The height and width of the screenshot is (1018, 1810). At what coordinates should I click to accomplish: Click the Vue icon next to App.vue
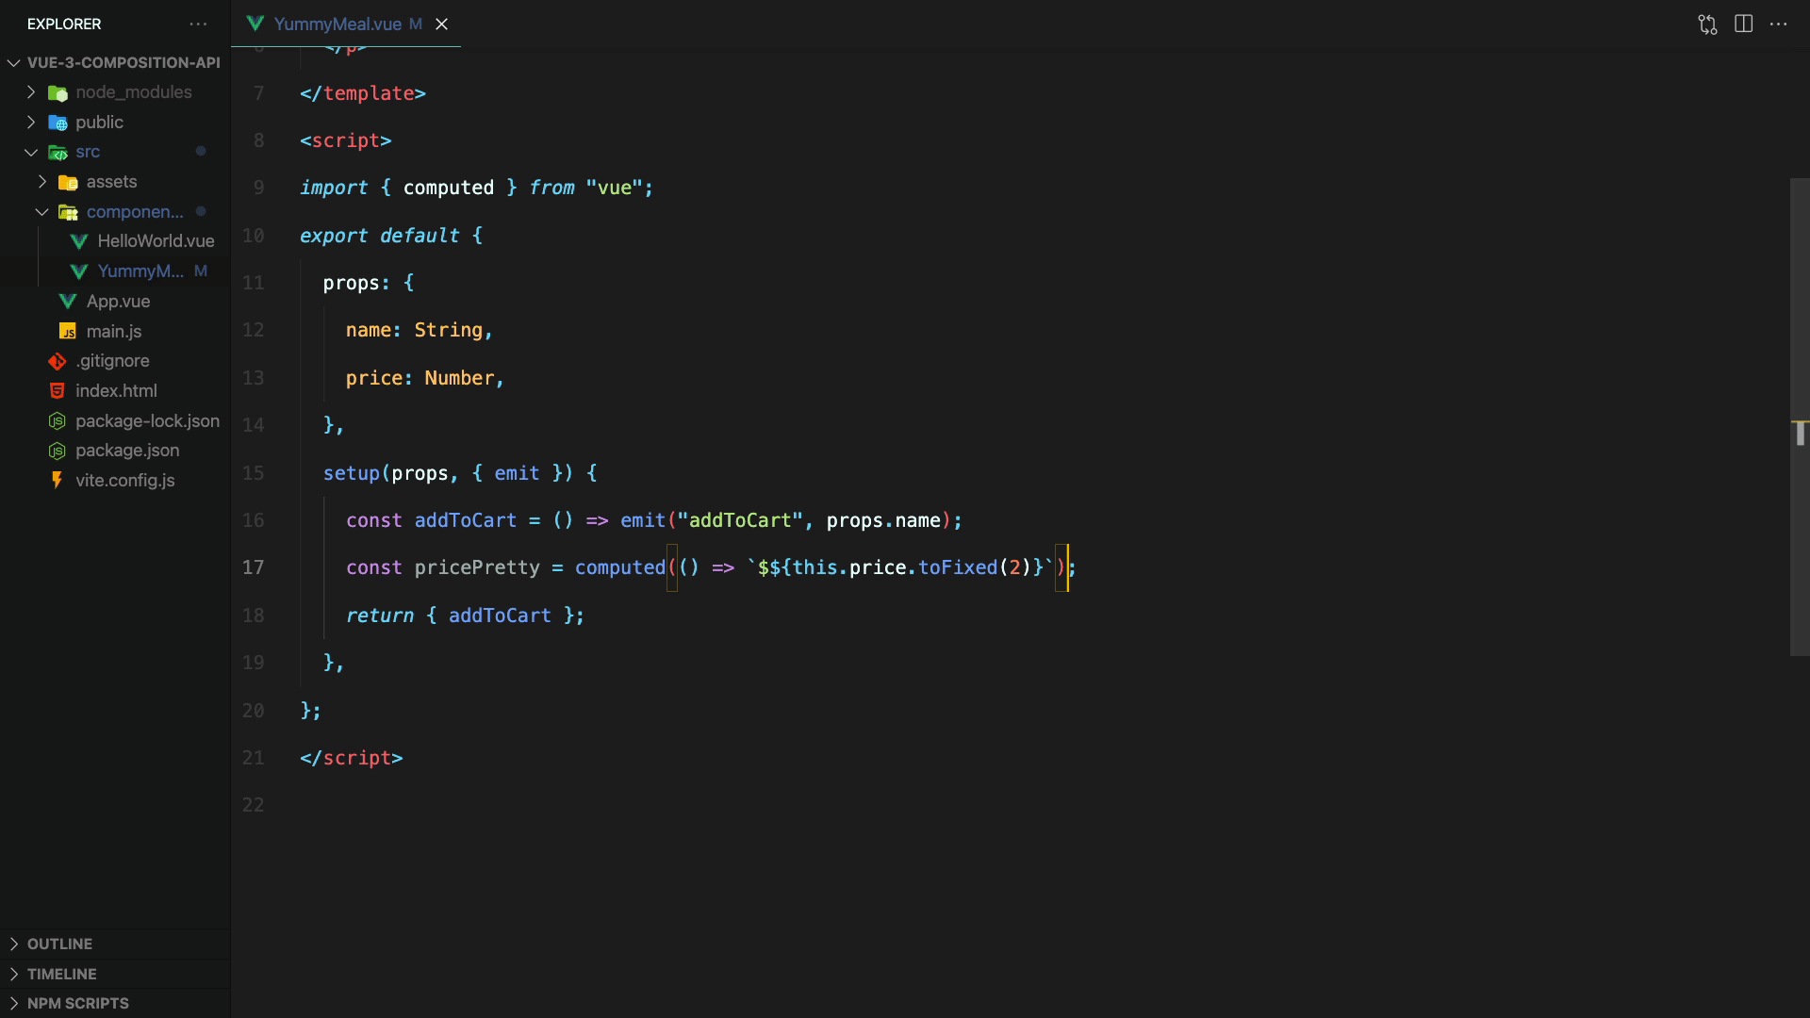(68, 302)
